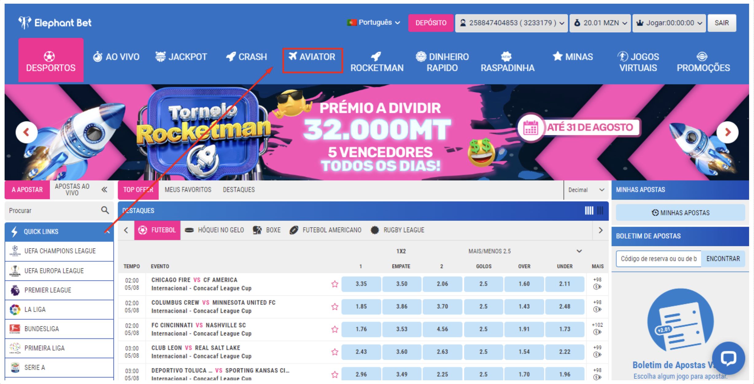754x384 pixels.
Task: Switch to the A APOSTAR tab
Action: [27, 190]
